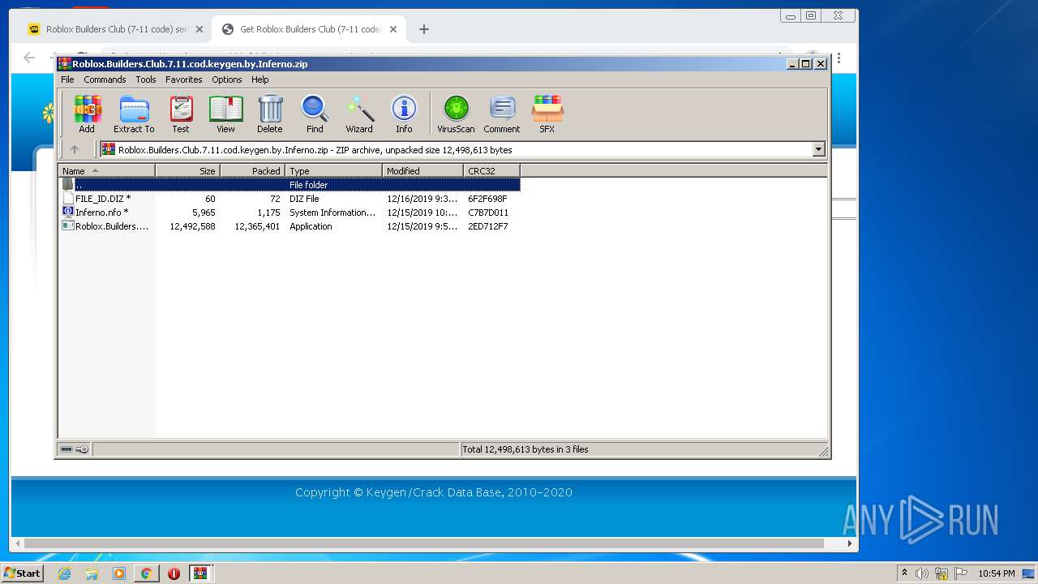Open the Options menu
1038x584 pixels.
227,79
